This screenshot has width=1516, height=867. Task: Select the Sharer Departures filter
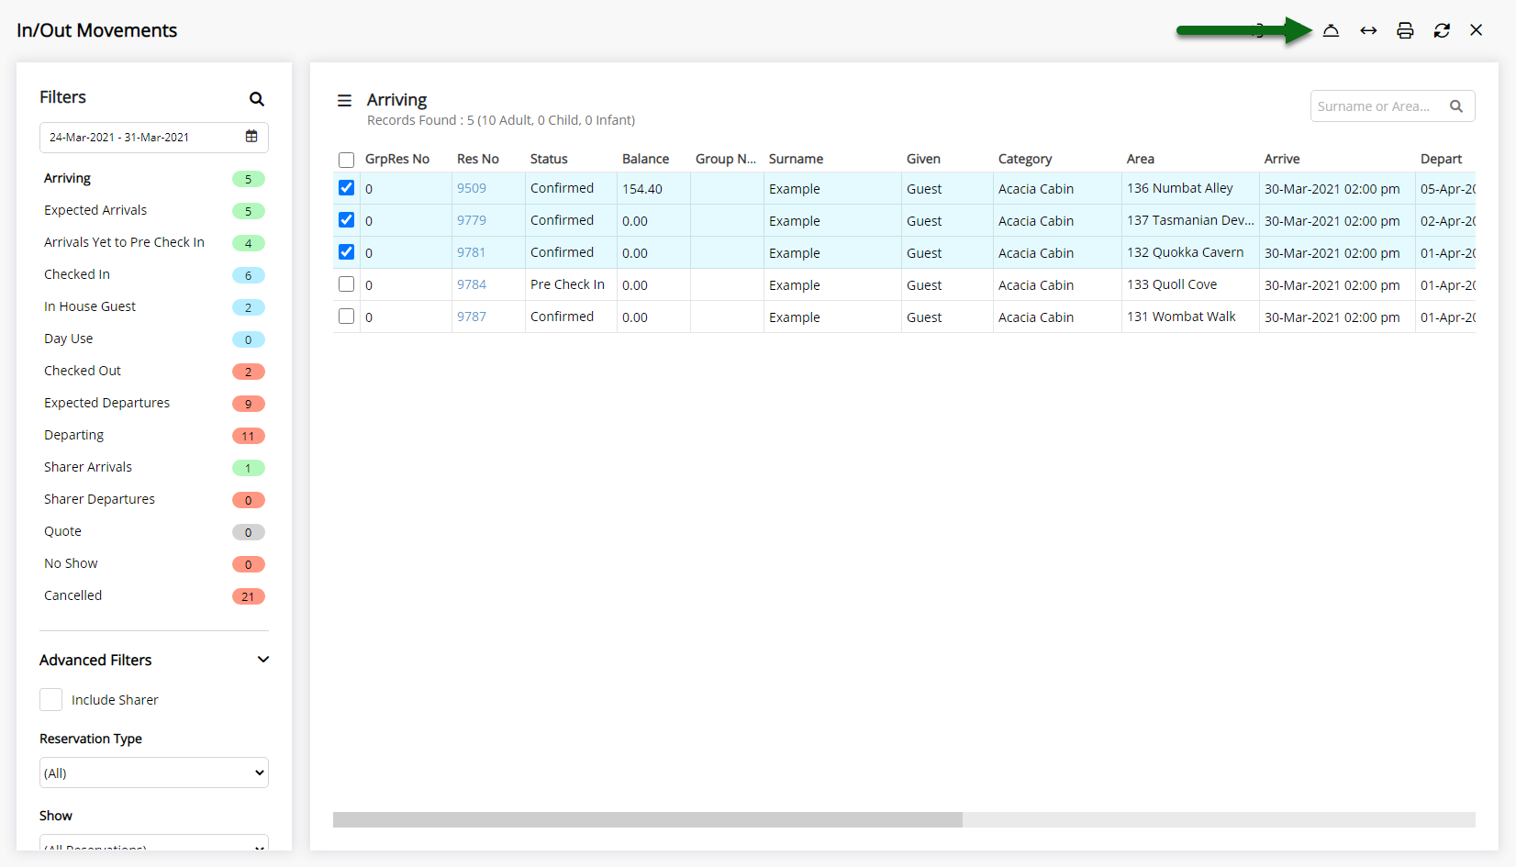click(99, 499)
